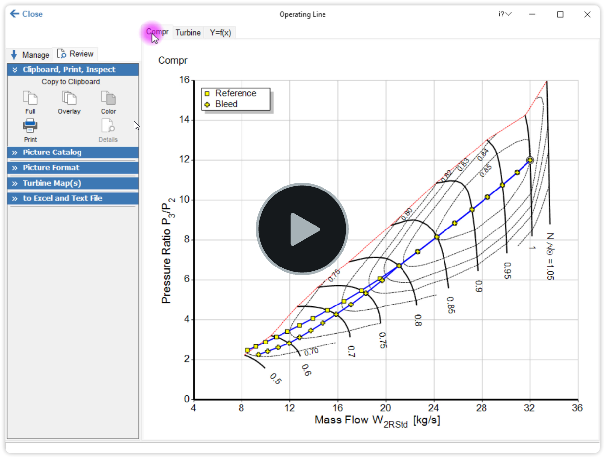Switch to the Manage tab
This screenshot has width=605, height=458.
[30, 55]
